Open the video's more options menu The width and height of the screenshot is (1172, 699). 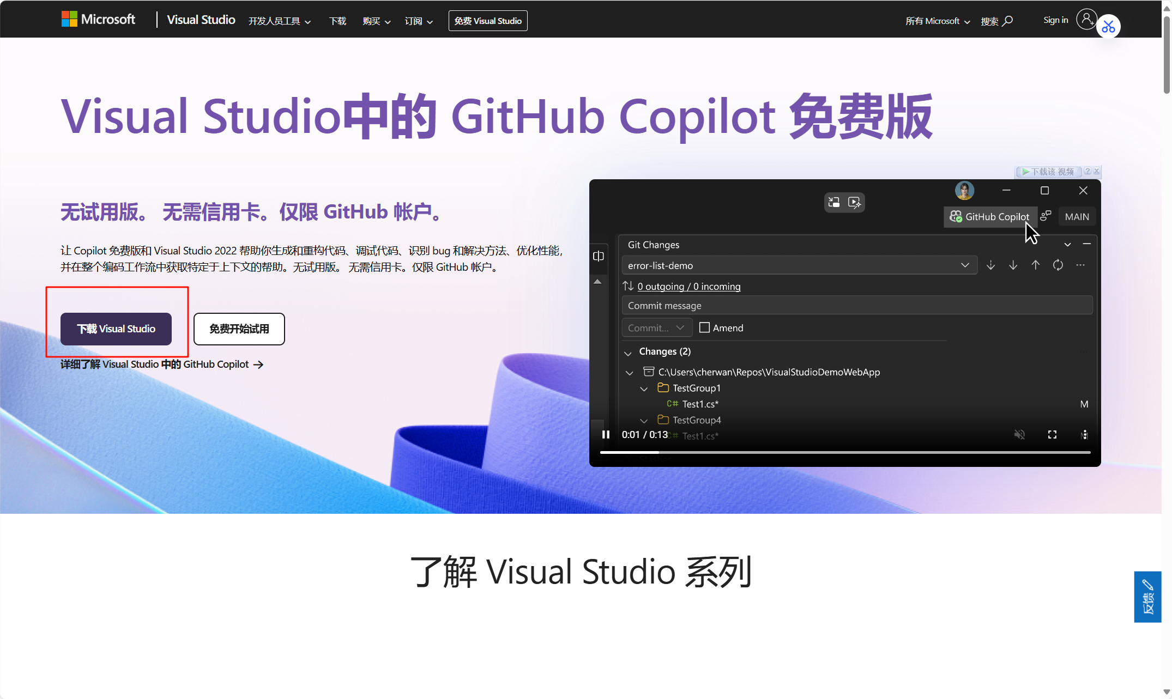[x=1085, y=434]
